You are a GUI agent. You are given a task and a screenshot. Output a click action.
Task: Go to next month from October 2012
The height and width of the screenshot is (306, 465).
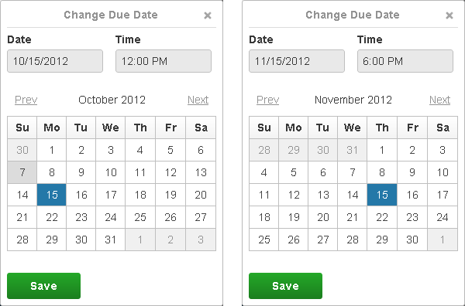point(198,100)
